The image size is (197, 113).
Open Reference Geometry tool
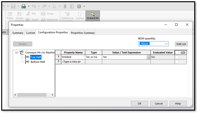[x=67, y=16]
